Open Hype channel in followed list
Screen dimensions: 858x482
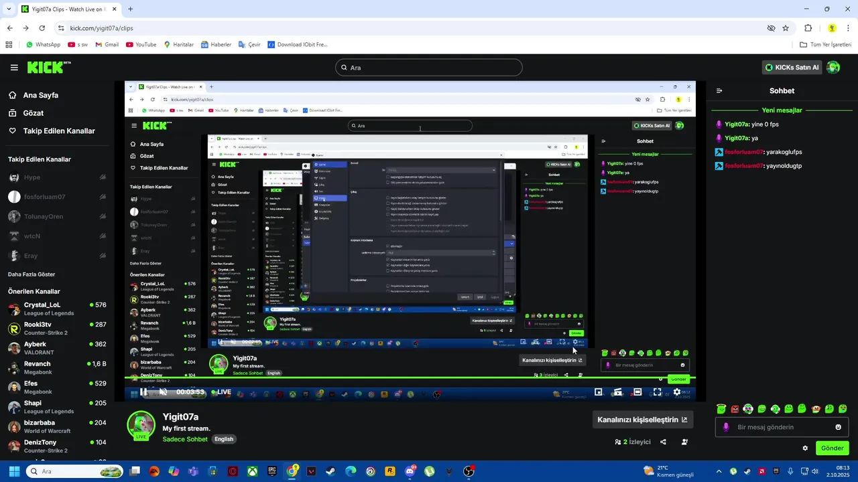pyautogui.click(x=57, y=177)
